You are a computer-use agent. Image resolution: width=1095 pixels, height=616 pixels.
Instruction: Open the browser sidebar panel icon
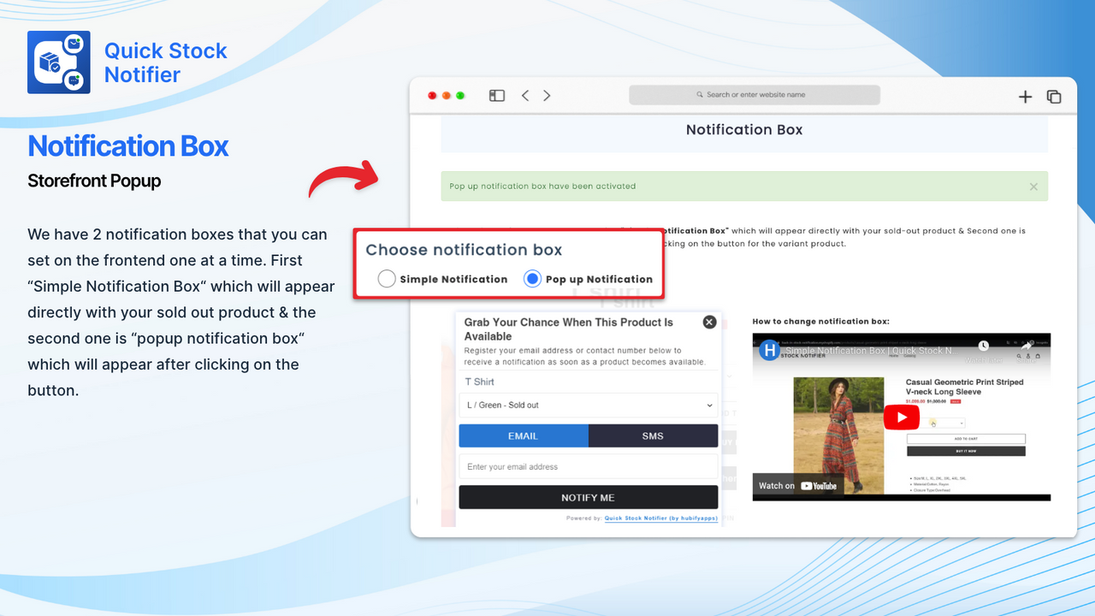click(496, 95)
